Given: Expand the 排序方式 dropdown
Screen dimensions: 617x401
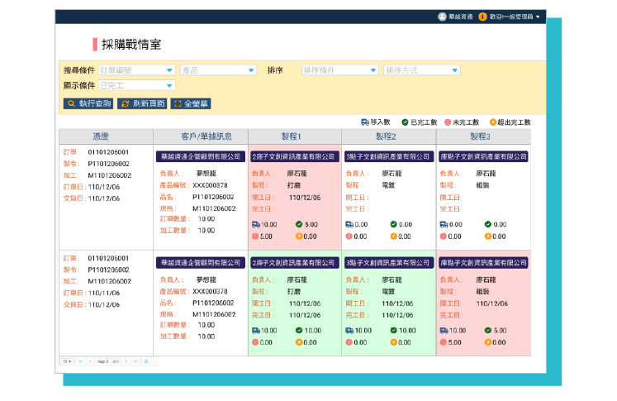Looking at the screenshot, I should click(421, 70).
